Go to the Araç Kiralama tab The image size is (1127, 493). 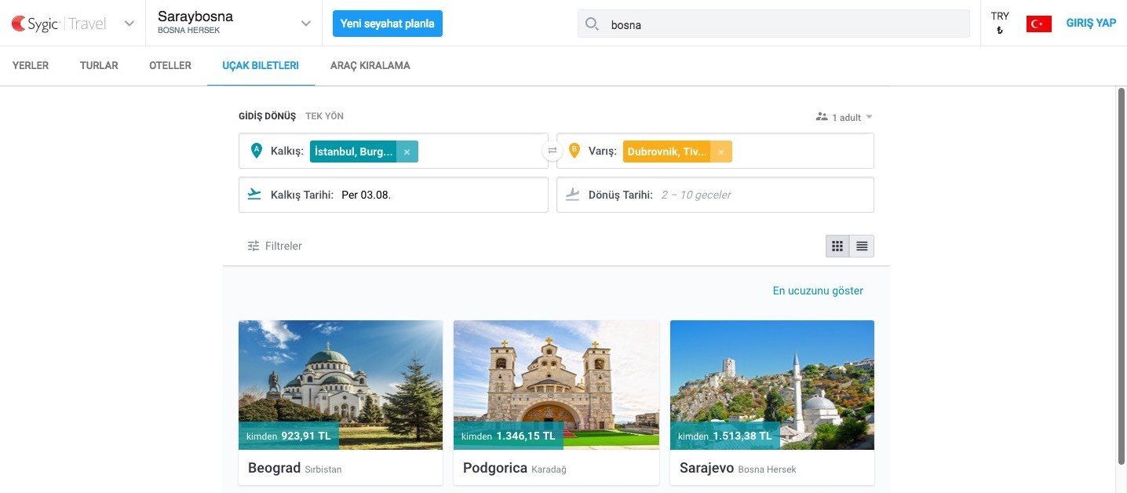[370, 66]
